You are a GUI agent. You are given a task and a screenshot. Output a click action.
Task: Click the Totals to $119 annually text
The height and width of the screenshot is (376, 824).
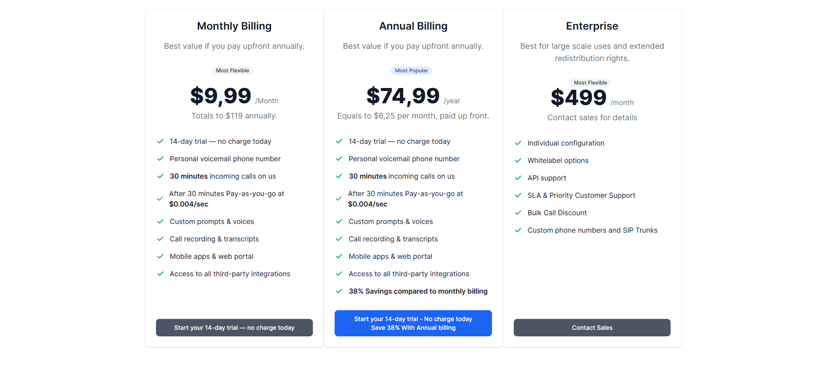234,115
